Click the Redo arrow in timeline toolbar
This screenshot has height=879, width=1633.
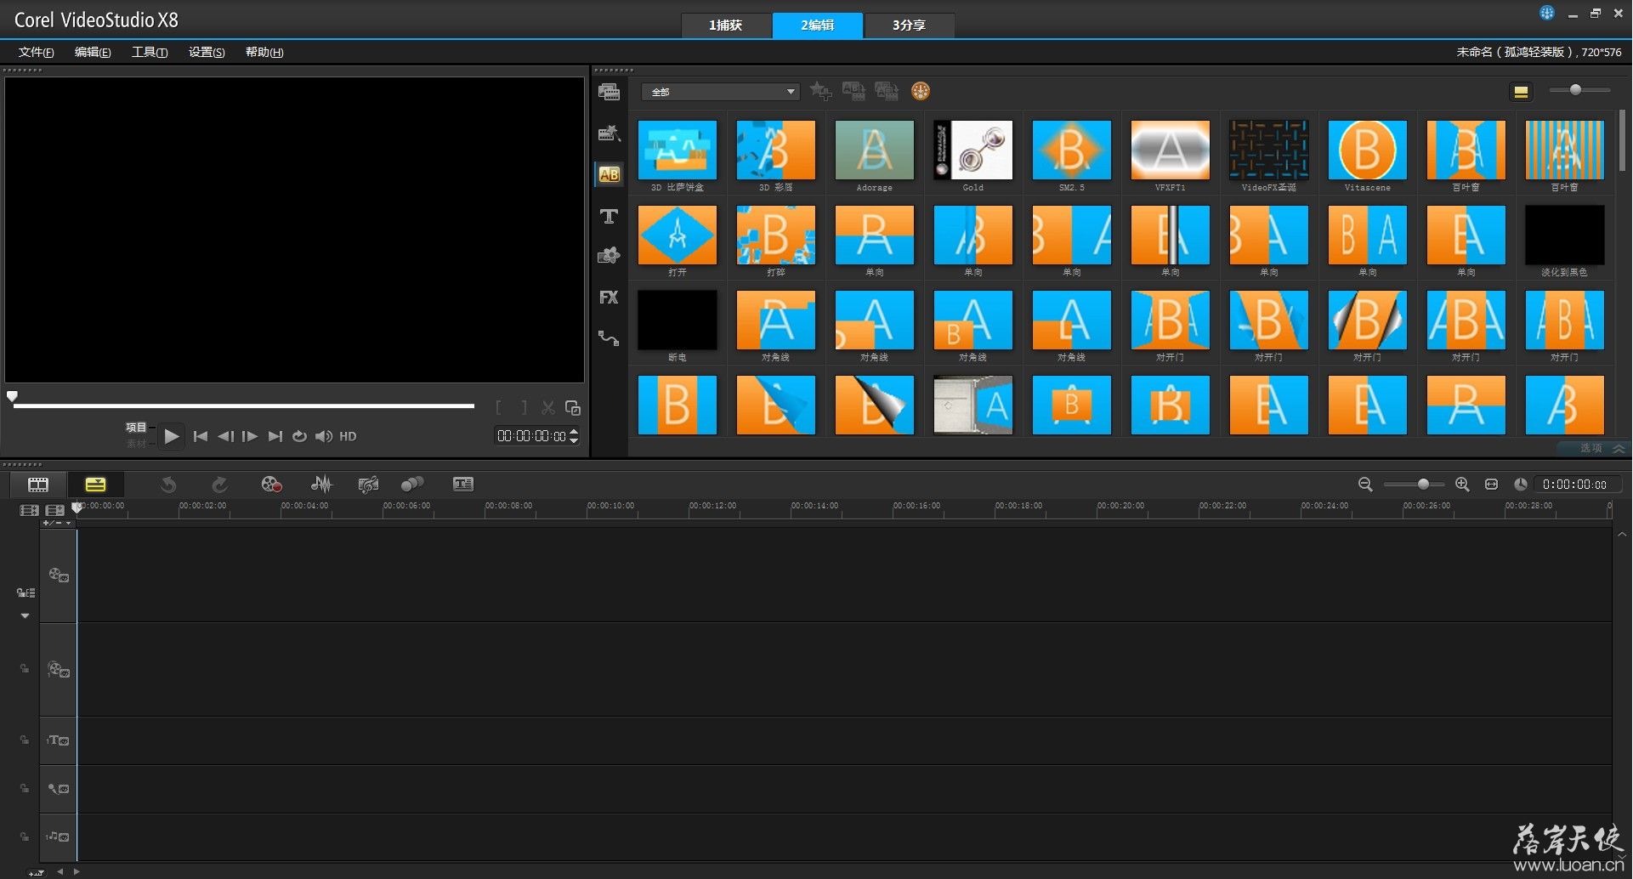click(219, 485)
